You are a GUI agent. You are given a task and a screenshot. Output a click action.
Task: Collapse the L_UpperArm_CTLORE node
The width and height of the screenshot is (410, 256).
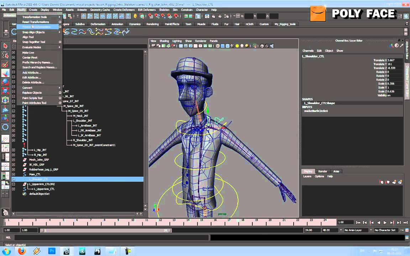click(14, 184)
